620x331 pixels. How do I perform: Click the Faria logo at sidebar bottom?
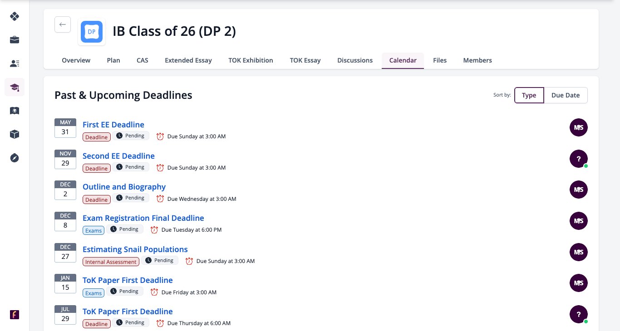15,315
